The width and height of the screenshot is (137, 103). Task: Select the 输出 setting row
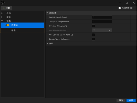(23, 30)
